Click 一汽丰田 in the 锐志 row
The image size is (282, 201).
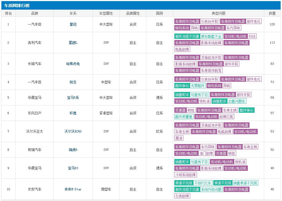pos(34,82)
